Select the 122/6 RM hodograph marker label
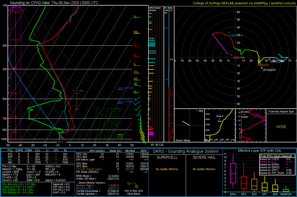Screen dimensions: 297x197 [x=238, y=58]
